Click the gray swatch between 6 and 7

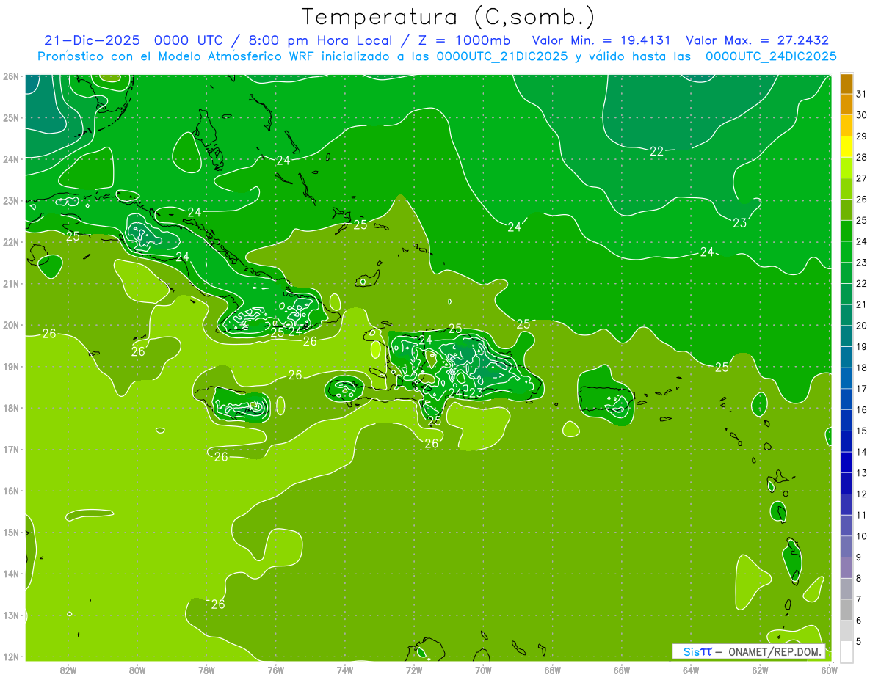pyautogui.click(x=846, y=610)
